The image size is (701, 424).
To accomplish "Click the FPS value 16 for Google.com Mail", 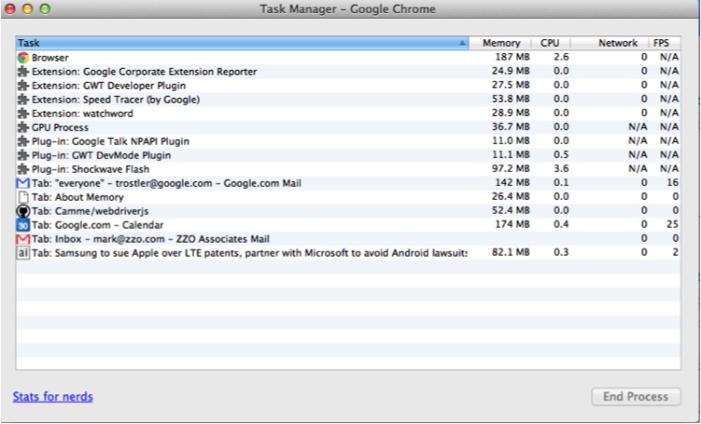I will [672, 182].
